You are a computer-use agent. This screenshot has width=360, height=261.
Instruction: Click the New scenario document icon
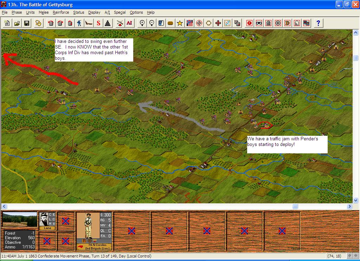click(7, 23)
